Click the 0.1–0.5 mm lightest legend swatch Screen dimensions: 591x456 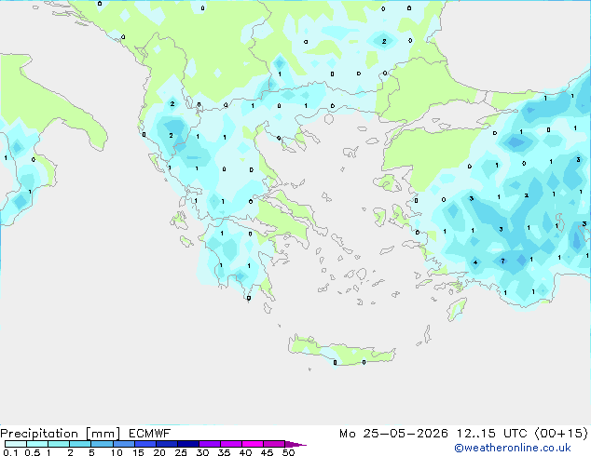click(16, 444)
